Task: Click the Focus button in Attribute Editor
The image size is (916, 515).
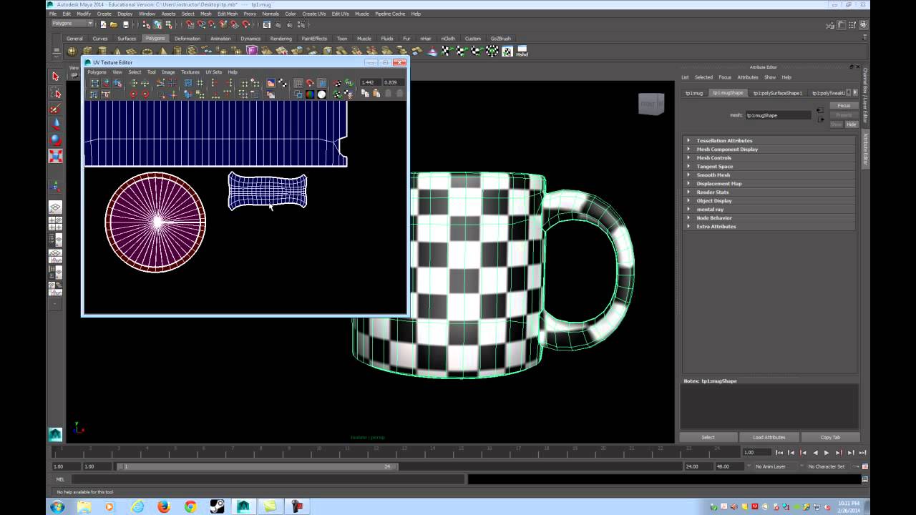Action: [844, 105]
